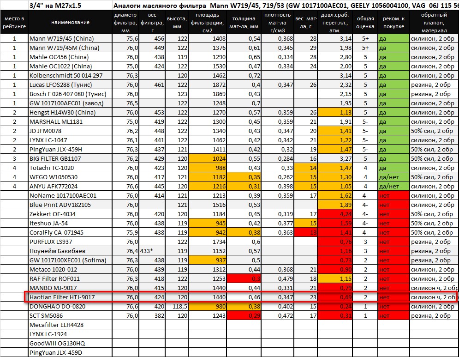
Task: Select the 'Blue Print ADV182105' cell
Action: point(70,205)
